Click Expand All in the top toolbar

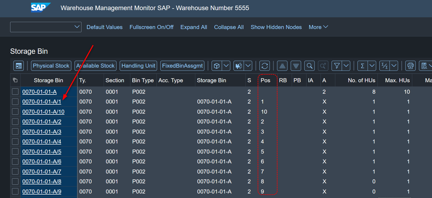pos(194,27)
